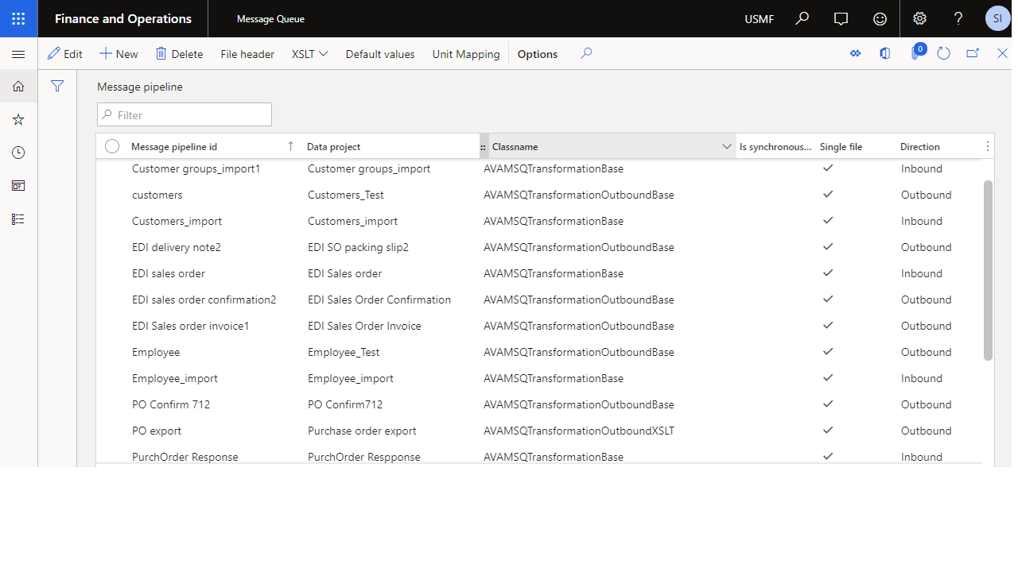This screenshot has height=572, width=1018.
Task: Click the 'EDI SO packing slip2' data project cell
Action: click(x=358, y=247)
